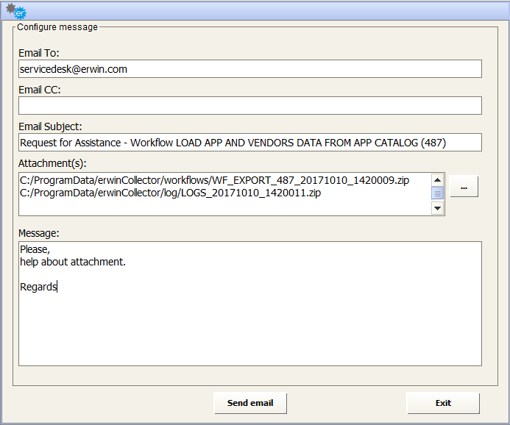Click the blank area of Message box
510x425 pixels.
(x=250, y=331)
